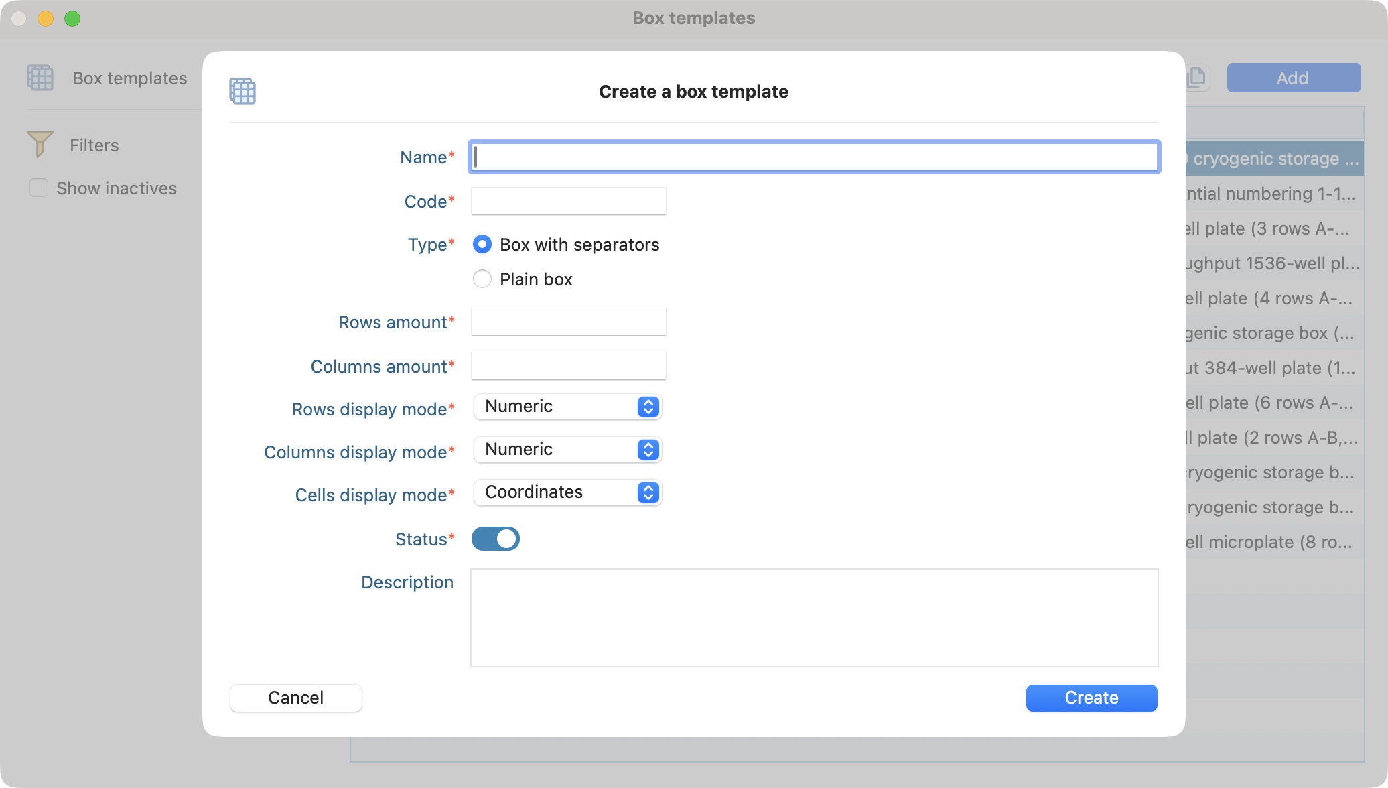Click inside the Description text area

point(814,617)
